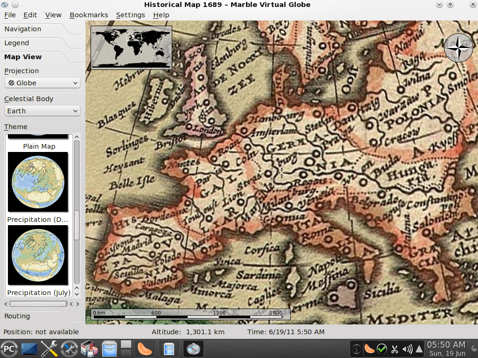
Task: Show hidden tray icons arrow
Action: click(419, 349)
